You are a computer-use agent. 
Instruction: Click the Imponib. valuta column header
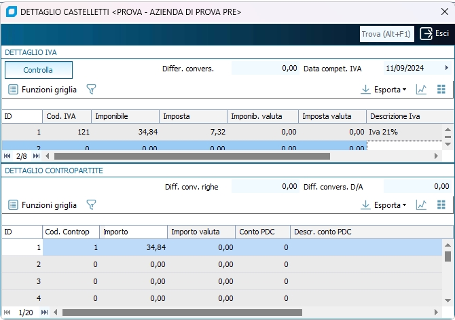[x=263, y=116]
